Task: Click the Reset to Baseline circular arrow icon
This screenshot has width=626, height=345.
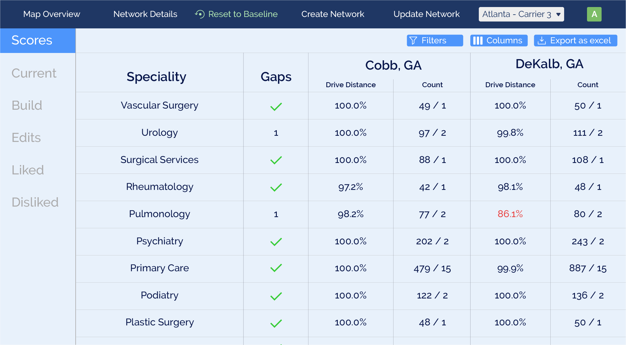Action: [200, 14]
